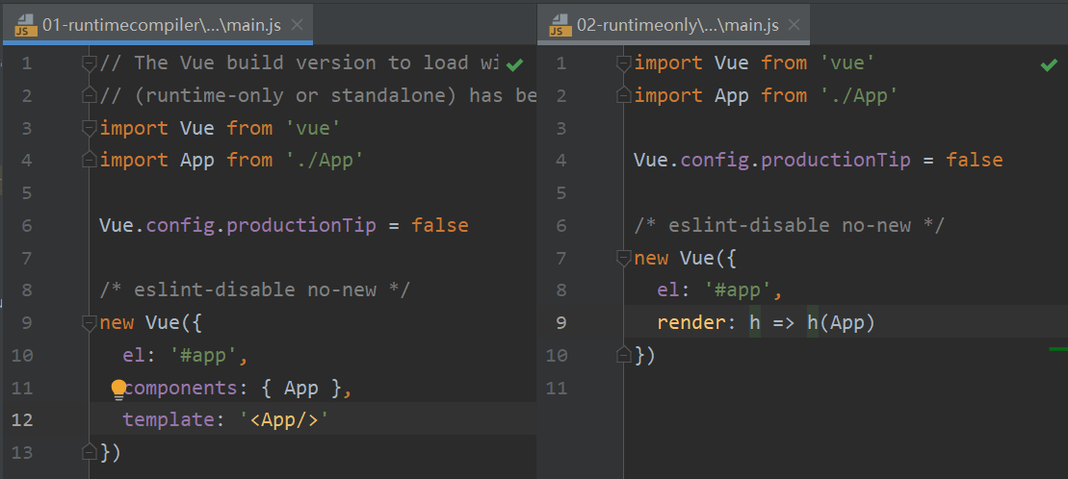Click the green stripe marker on right scrollbar
The image size is (1068, 479).
click(x=1057, y=349)
